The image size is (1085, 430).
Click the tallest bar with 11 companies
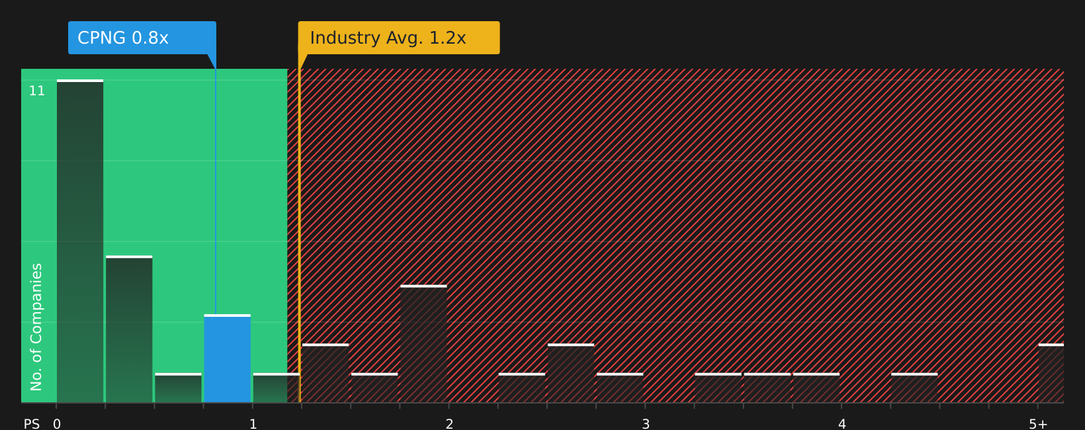pos(80,241)
